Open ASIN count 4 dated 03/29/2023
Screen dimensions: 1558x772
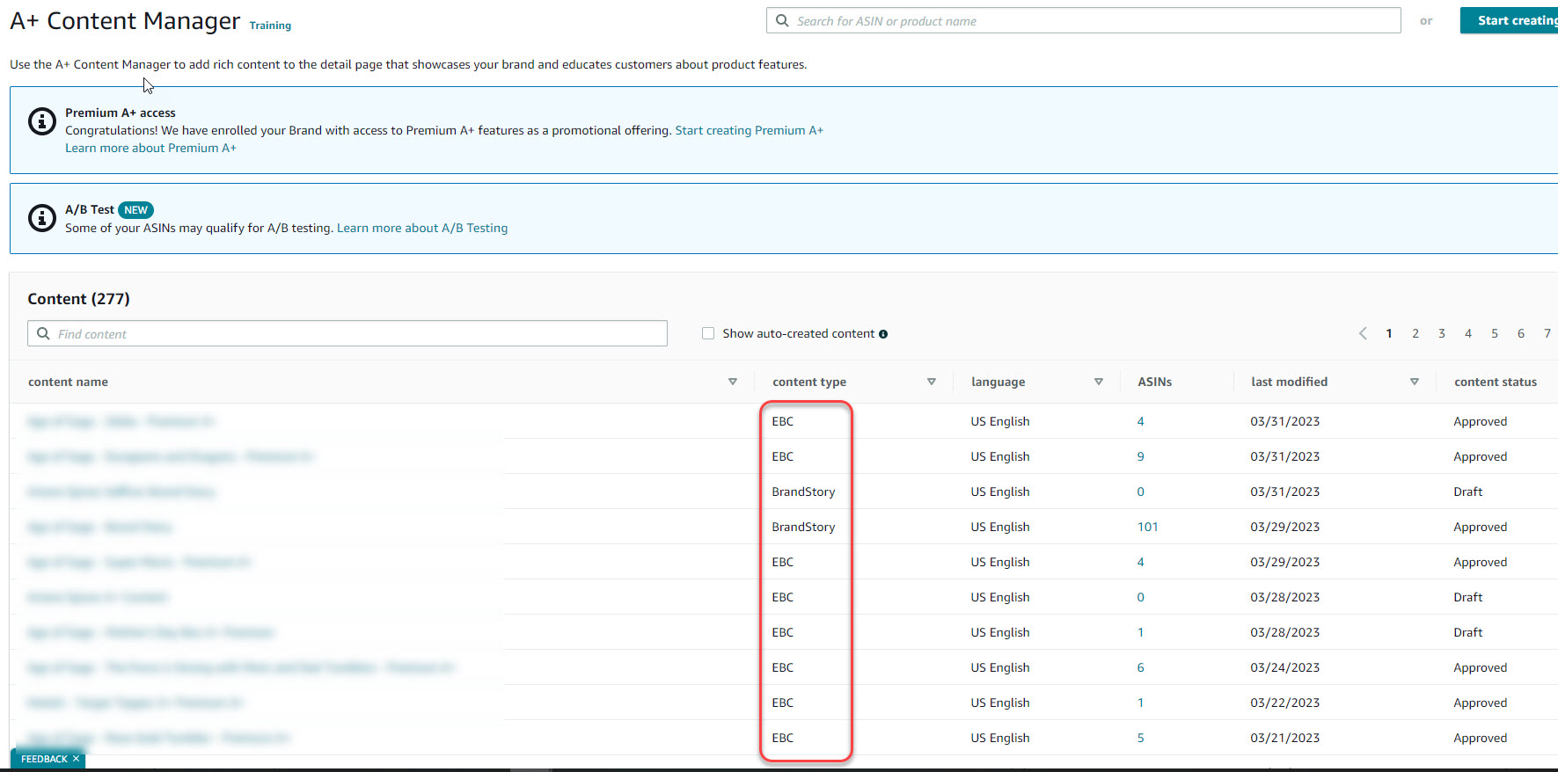1141,562
